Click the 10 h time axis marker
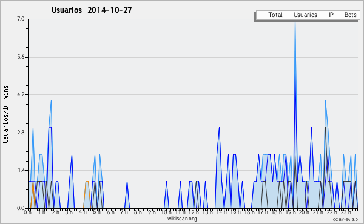Image resolution: width=364 pixels, height=224 pixels. 166,212
